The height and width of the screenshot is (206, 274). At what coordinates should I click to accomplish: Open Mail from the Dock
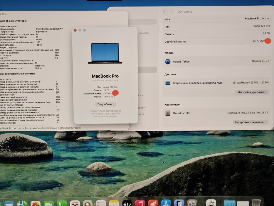(x=9, y=204)
